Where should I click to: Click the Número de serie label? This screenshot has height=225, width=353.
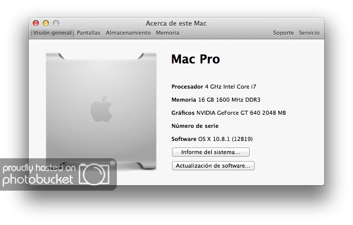[x=195, y=126]
